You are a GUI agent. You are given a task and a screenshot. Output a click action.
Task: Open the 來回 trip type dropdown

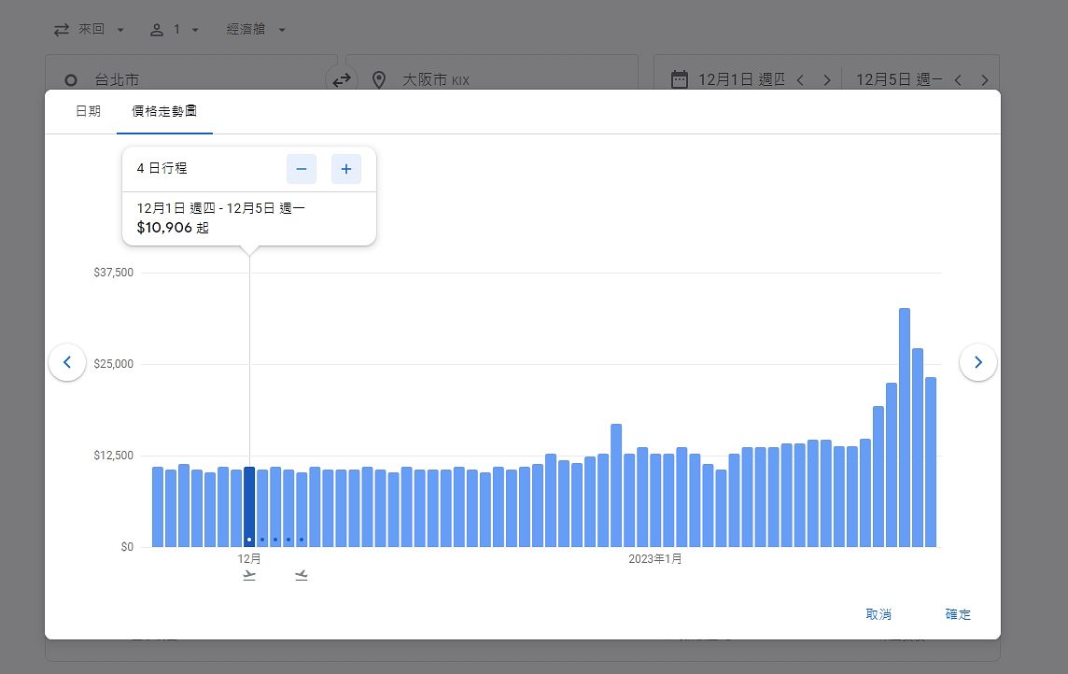tap(90, 30)
